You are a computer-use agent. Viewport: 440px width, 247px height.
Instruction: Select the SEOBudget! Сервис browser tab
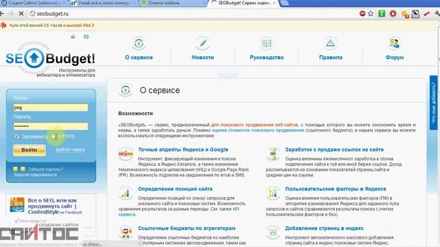[243, 3]
